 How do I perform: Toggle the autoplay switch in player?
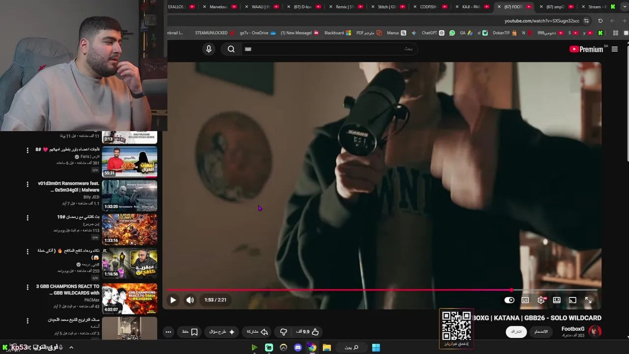510,300
